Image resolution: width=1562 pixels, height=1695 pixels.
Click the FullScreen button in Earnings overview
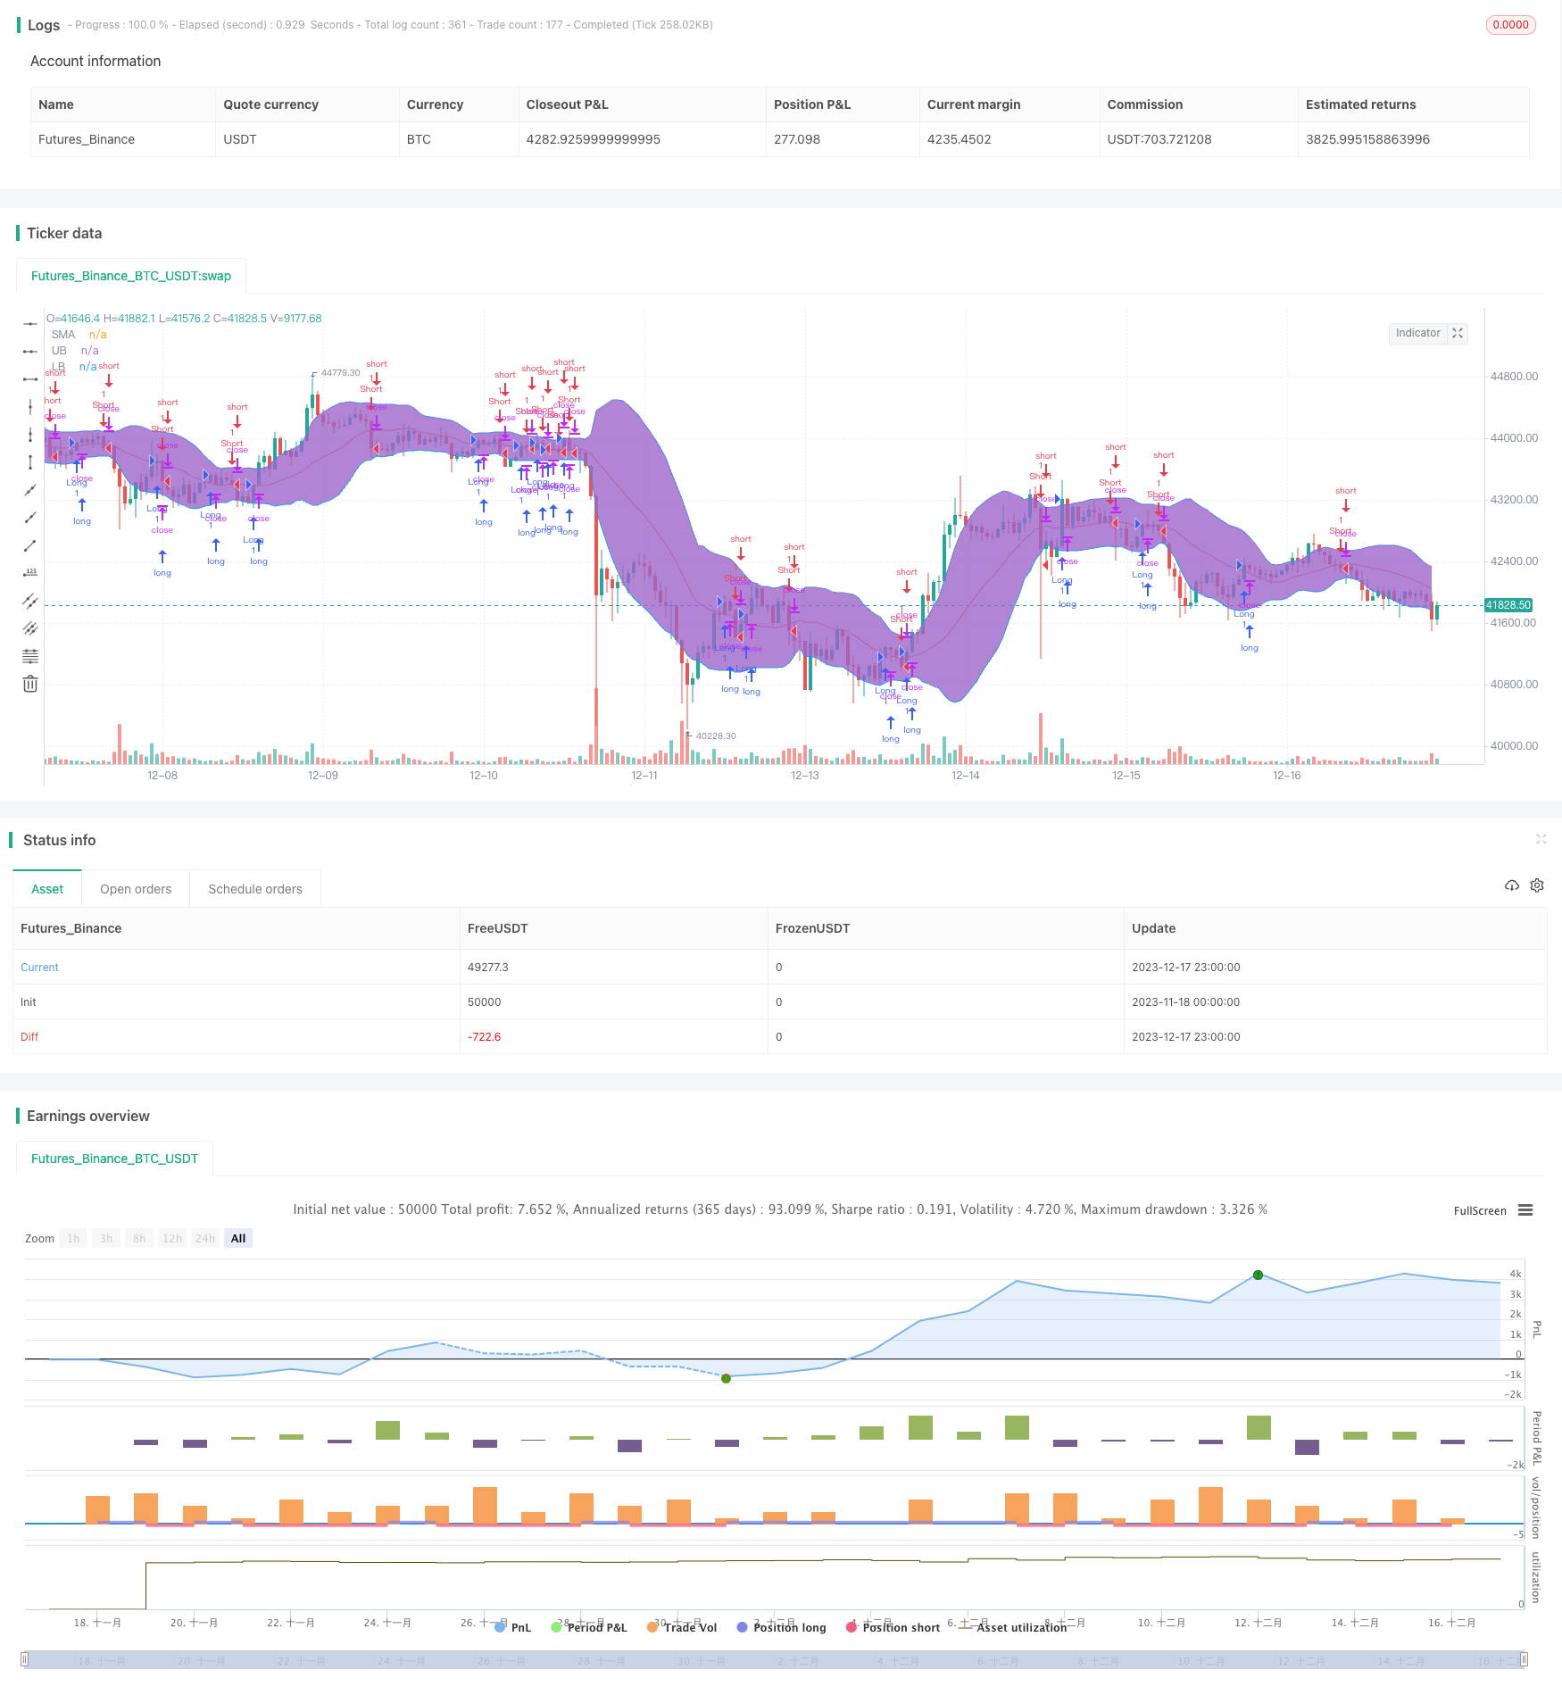pos(1479,1211)
